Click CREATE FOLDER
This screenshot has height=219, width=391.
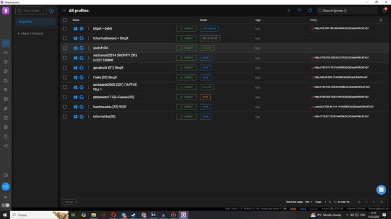coord(30,33)
